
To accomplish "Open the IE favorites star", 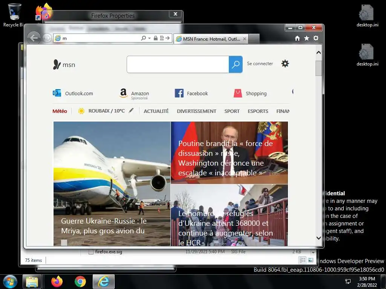I will click(306, 38).
